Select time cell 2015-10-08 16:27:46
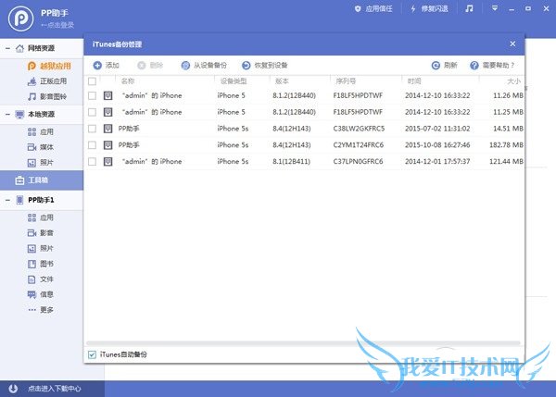Viewport: 556px width, 397px height. (437, 145)
